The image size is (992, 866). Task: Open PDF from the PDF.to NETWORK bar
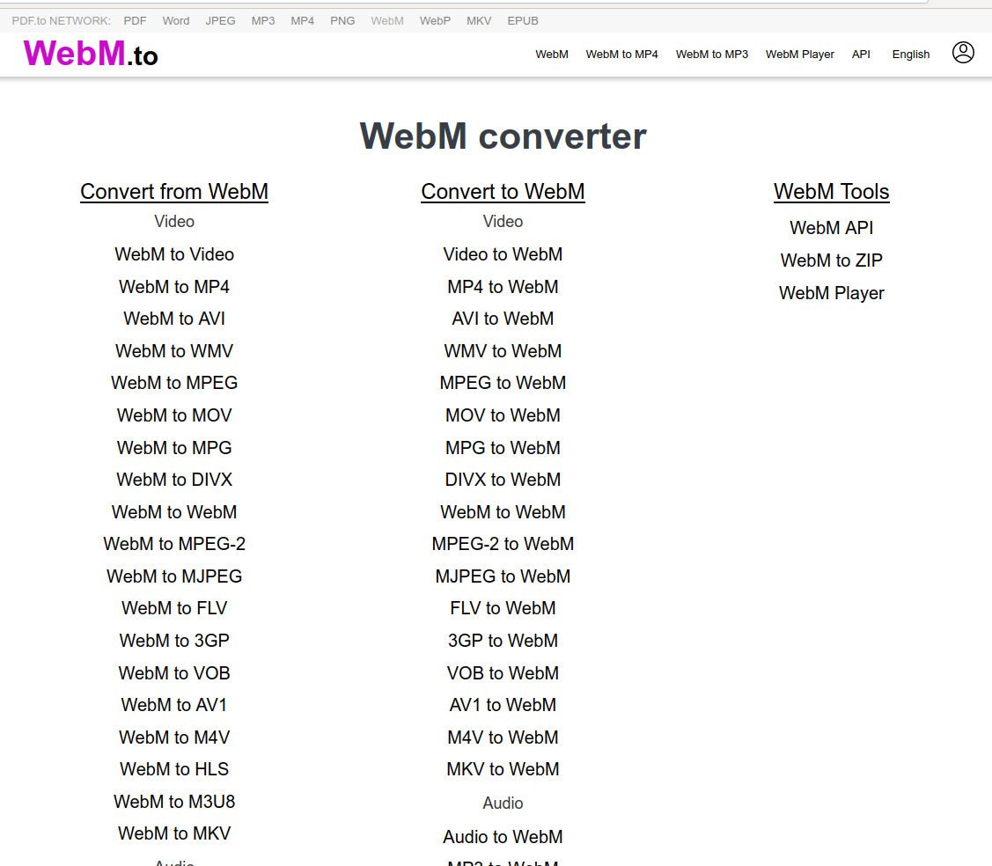click(135, 20)
